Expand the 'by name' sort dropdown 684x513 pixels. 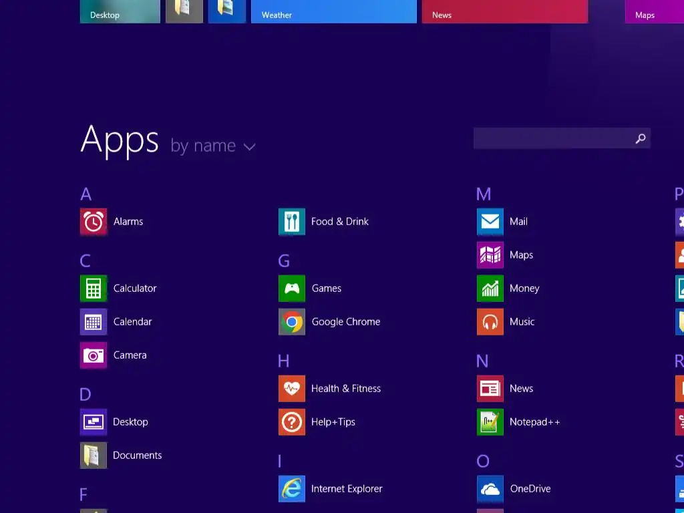213,146
